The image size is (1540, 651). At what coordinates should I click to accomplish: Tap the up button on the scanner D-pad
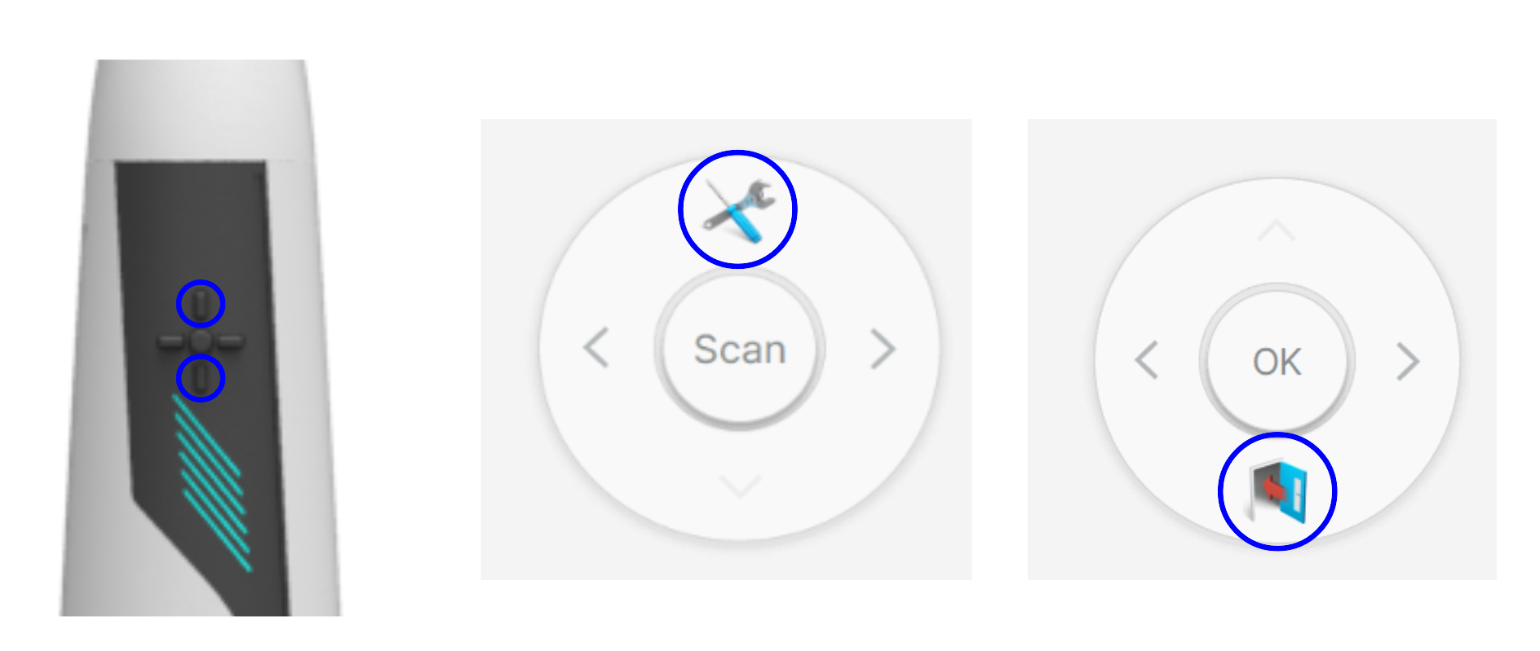tap(201, 305)
